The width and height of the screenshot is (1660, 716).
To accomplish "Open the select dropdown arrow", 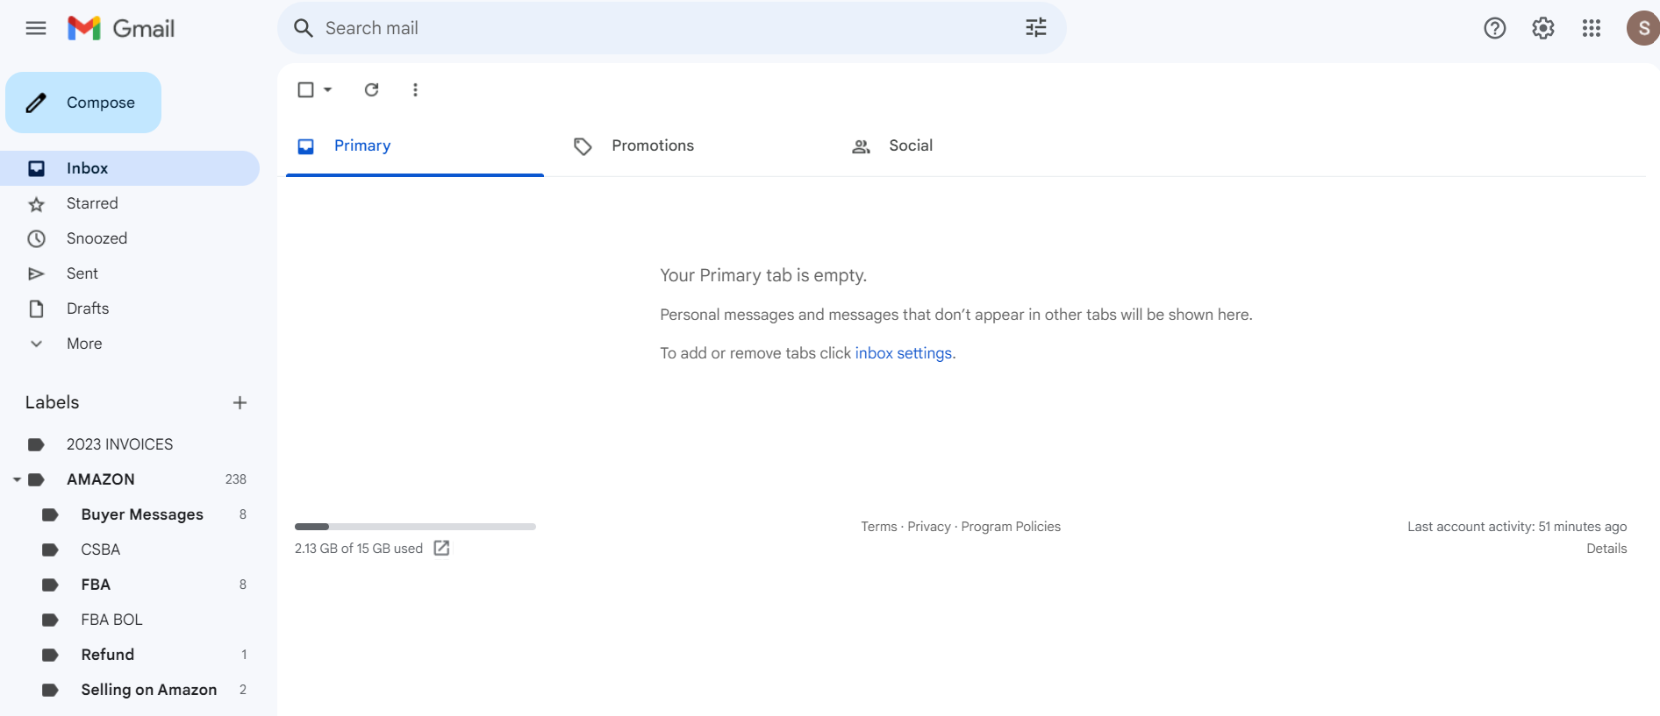I will click(328, 89).
